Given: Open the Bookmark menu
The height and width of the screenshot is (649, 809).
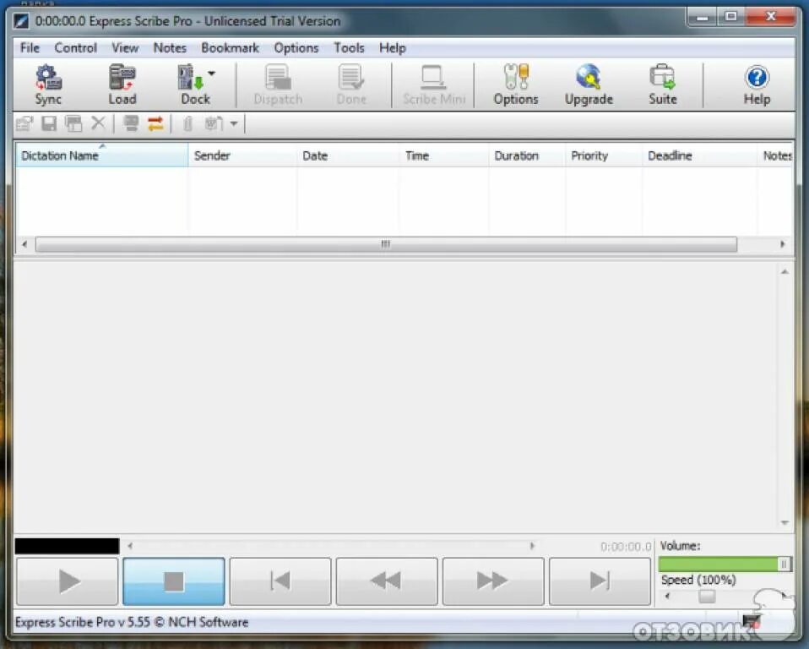Looking at the screenshot, I should [x=230, y=48].
